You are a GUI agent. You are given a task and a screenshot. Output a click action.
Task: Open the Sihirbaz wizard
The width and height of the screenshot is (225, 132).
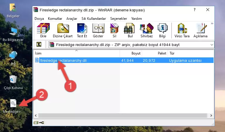click(147, 30)
